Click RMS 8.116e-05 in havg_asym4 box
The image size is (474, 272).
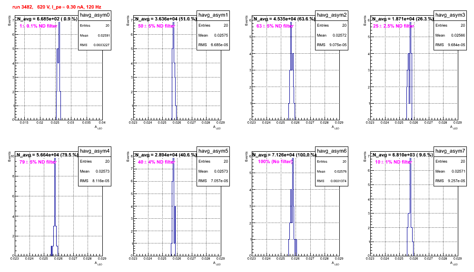pyautogui.click(x=95, y=181)
